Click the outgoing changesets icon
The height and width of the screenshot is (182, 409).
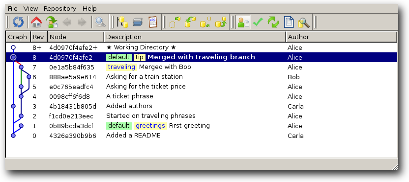tap(205, 22)
